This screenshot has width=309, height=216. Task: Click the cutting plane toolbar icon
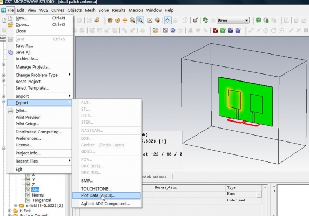tap(196, 20)
